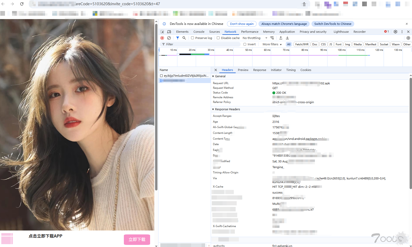
Task: Clear the network log
Action: point(169,38)
